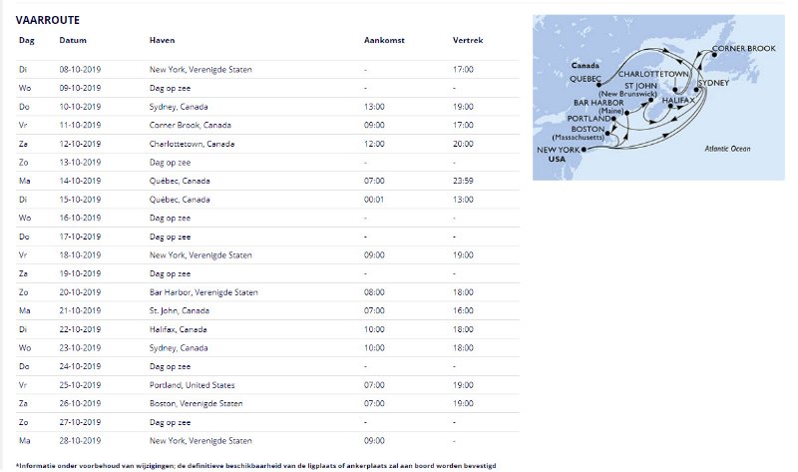Viewport: 798px width, 472px height.
Task: Select the Corner Brook, Canada row entry
Action: click(x=193, y=125)
